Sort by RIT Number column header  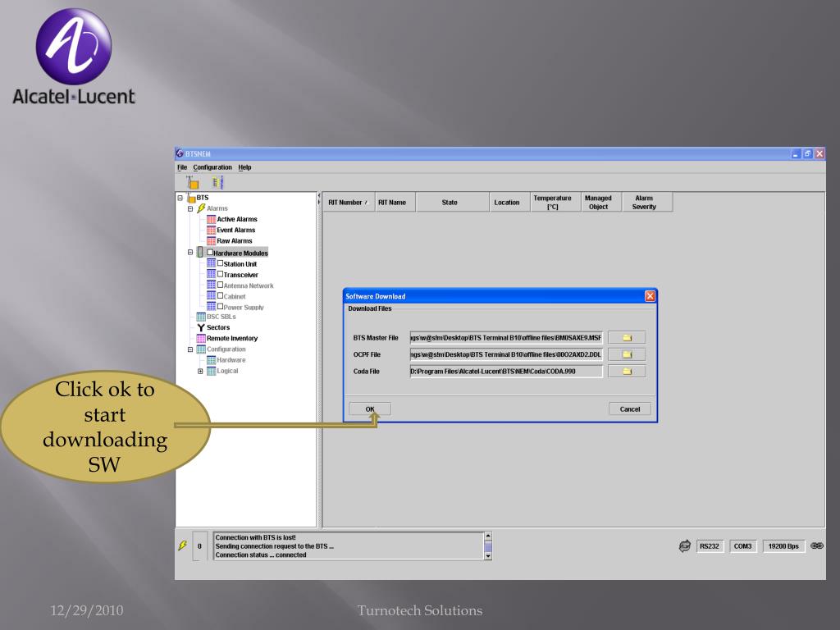pyautogui.click(x=348, y=202)
